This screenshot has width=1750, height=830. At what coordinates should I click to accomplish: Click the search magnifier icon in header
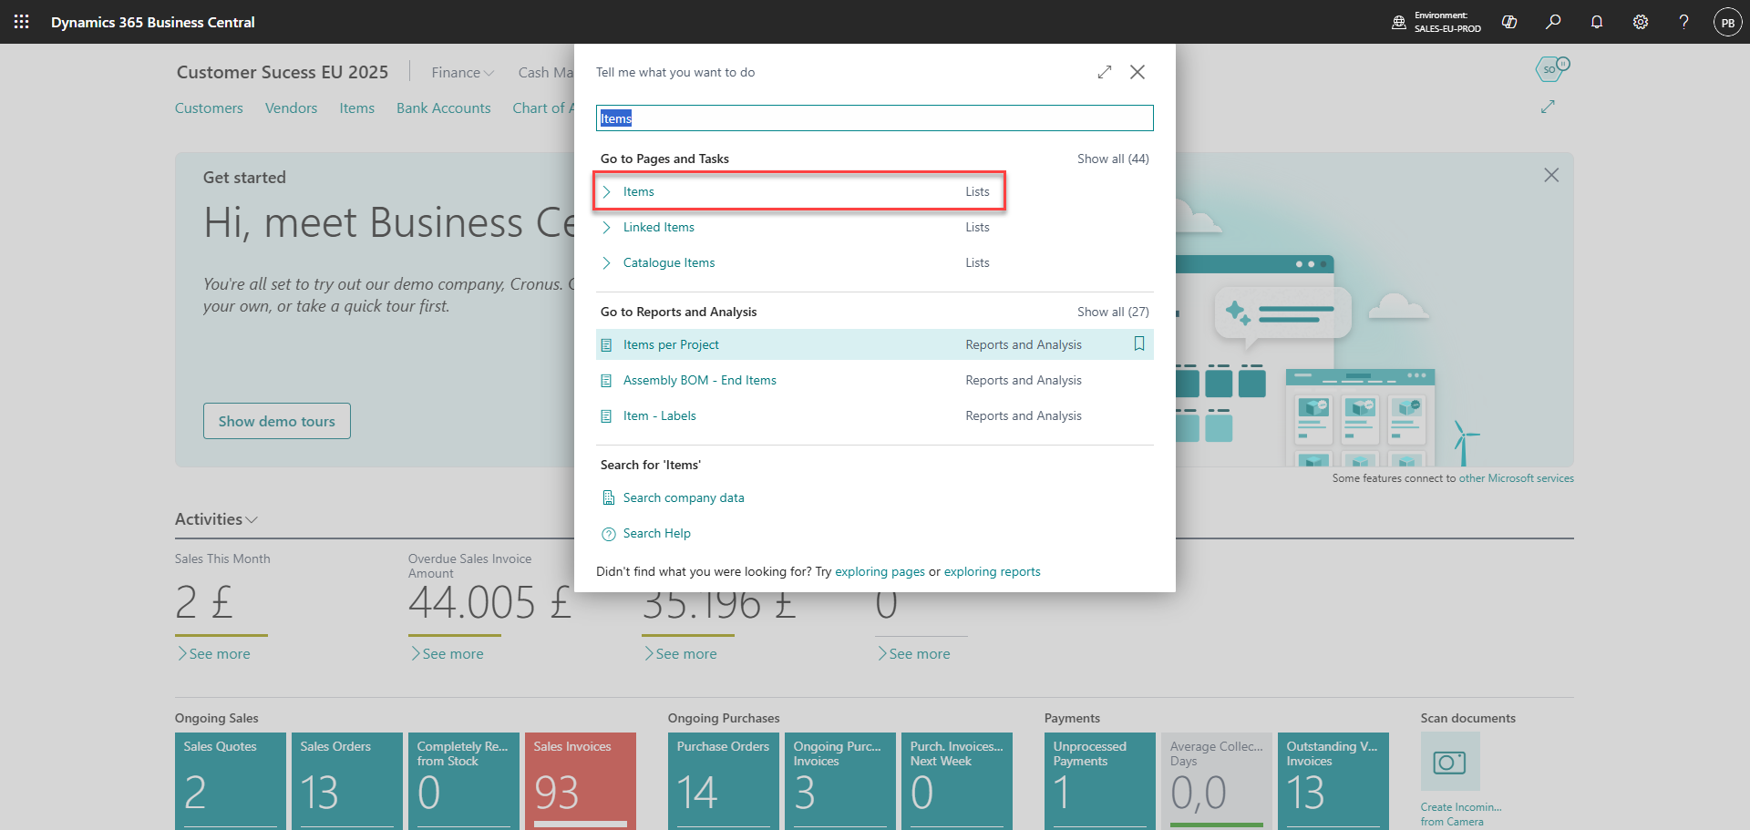tap(1553, 22)
